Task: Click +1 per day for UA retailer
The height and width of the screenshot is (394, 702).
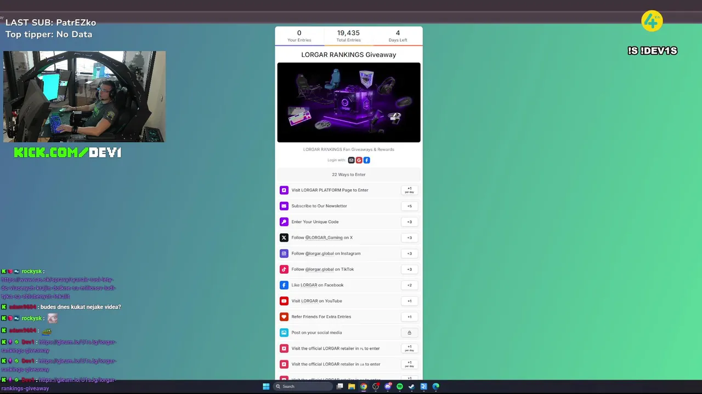Action: (409, 364)
